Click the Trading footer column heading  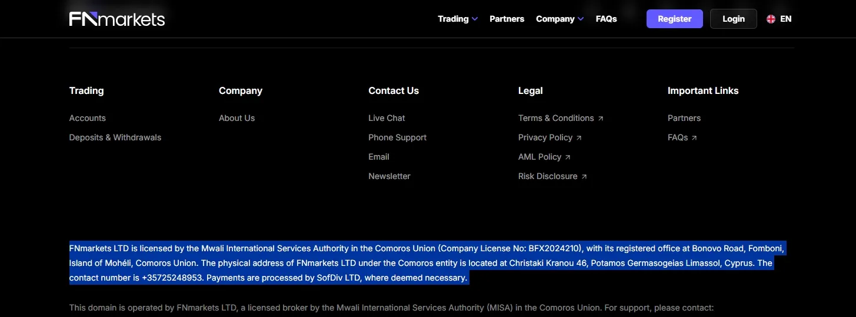[x=86, y=90]
